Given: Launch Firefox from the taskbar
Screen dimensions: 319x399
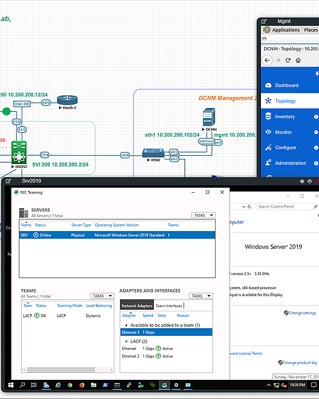Looking at the screenshot, I should 82,385.
